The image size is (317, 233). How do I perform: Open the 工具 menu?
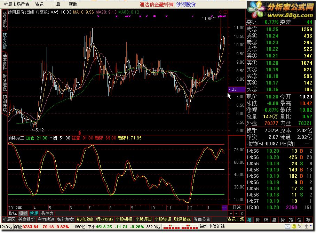pos(56,5)
